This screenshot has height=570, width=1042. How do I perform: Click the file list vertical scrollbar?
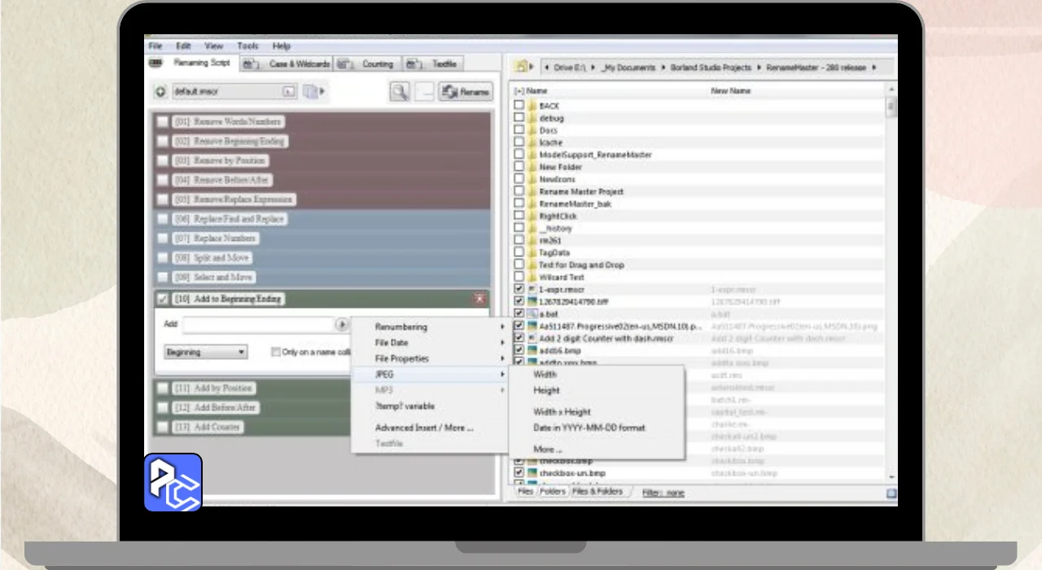click(891, 283)
